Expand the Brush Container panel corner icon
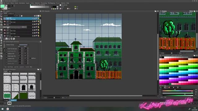Screen dimensions: 198x111 [x=41, y=69]
